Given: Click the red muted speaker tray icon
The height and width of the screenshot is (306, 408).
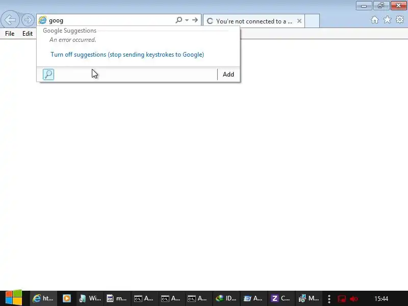Looking at the screenshot, I should pos(354,299).
